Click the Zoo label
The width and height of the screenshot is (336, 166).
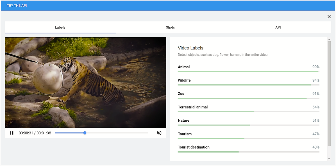[181, 94]
